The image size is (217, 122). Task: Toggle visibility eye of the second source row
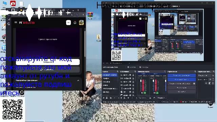coord(130,78)
